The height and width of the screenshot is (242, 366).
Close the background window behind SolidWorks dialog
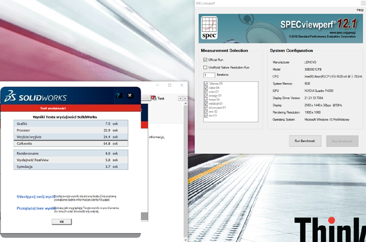181,85
